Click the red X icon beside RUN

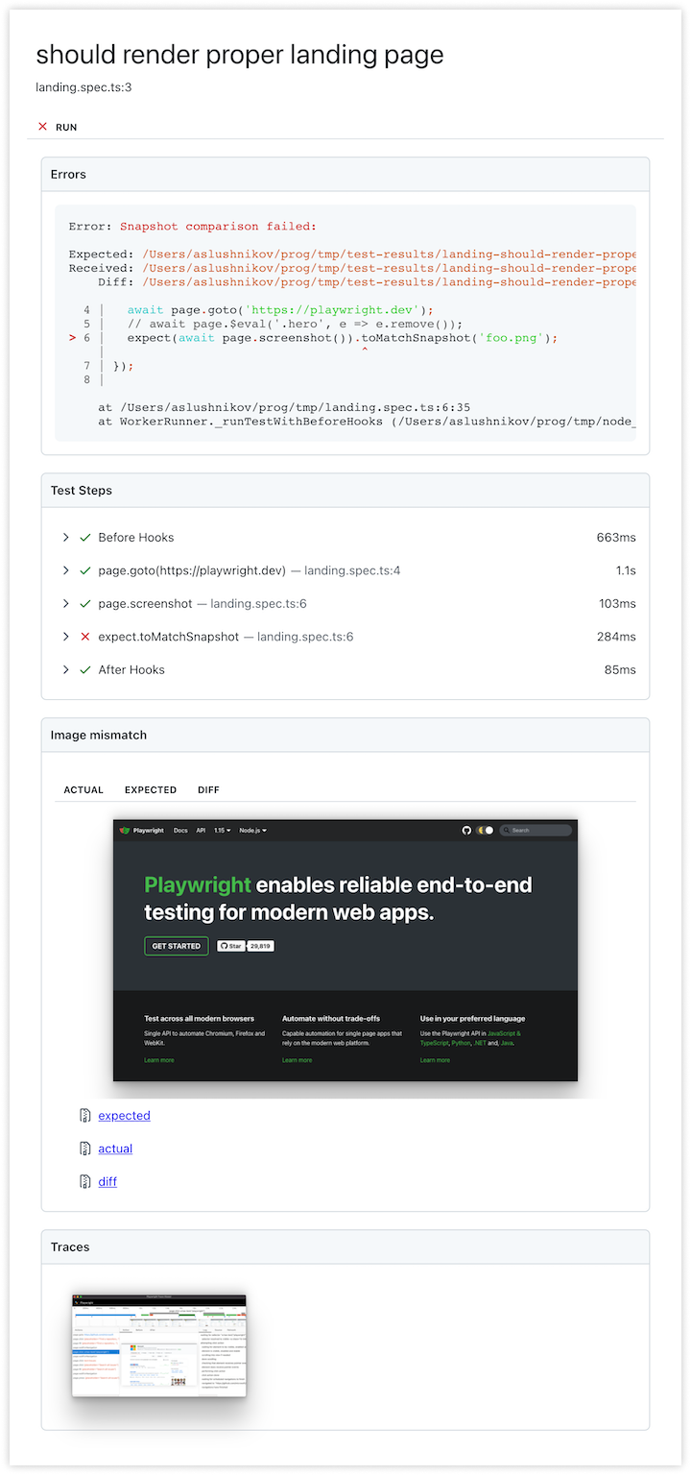coord(42,127)
